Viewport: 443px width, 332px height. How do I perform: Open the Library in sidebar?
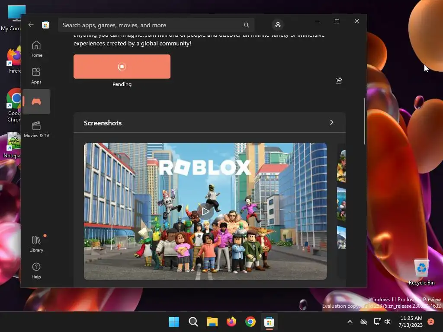click(x=36, y=244)
